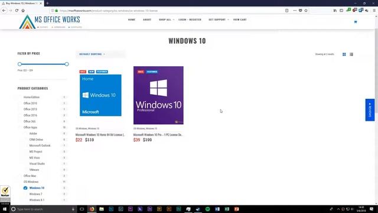The height and width of the screenshot is (213, 378).
Task: Open PowerPoint from the taskbar
Action: (x=236, y=209)
